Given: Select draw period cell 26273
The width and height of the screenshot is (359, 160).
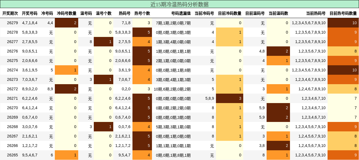Looking at the screenshot, I should point(13,79).
